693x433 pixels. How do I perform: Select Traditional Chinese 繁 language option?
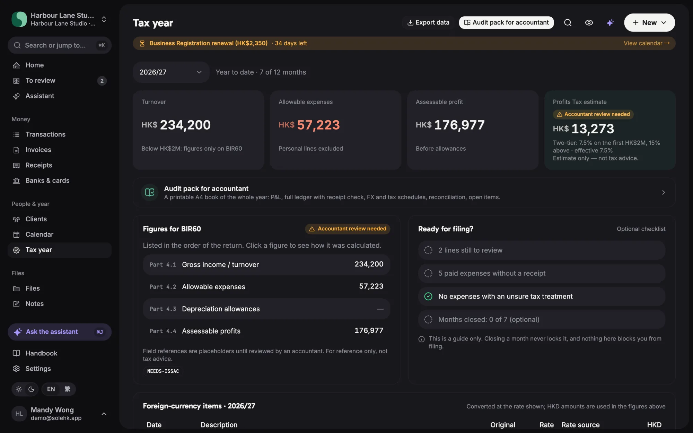68,389
